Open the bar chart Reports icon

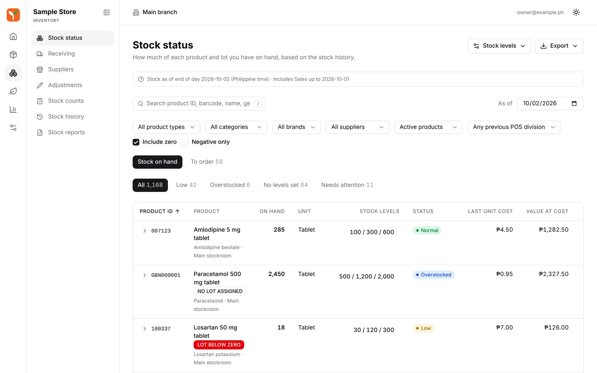click(13, 110)
